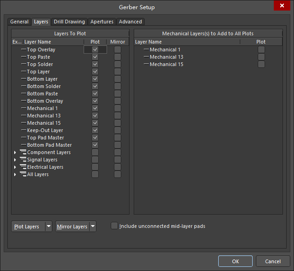
Task: Click the Plot Layers button
Action: 28,227
